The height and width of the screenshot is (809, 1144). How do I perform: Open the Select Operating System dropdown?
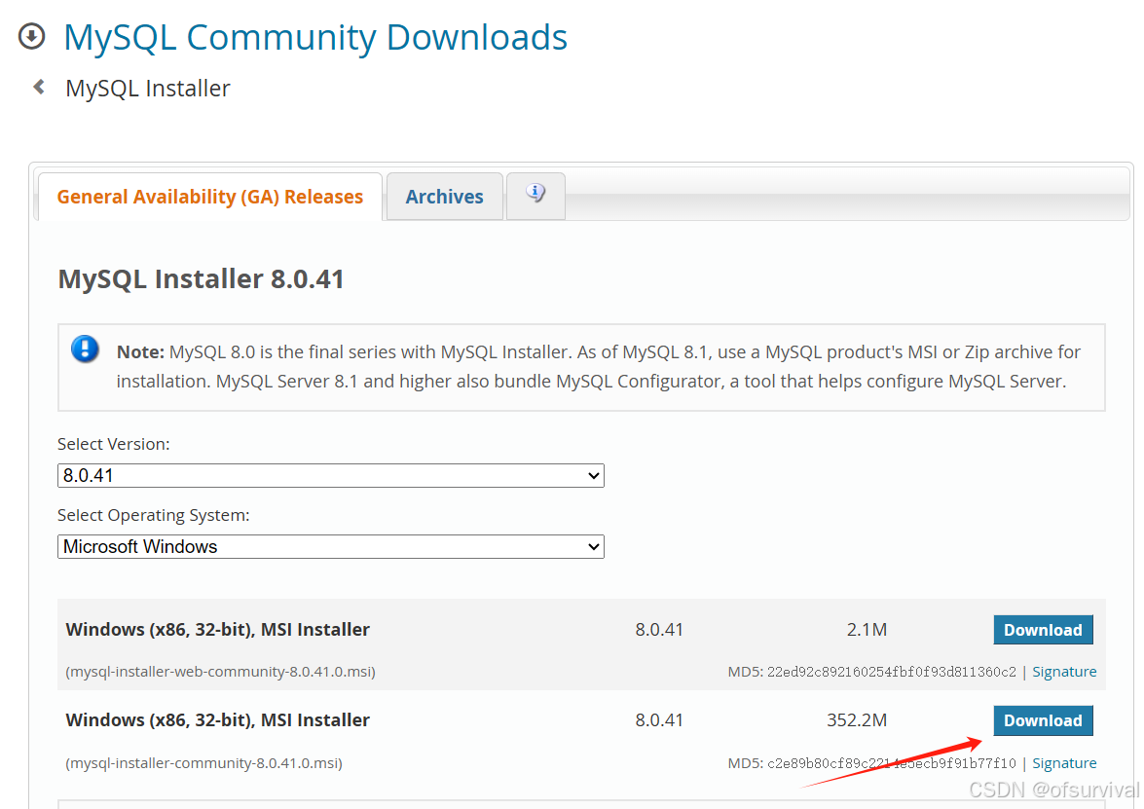(330, 546)
